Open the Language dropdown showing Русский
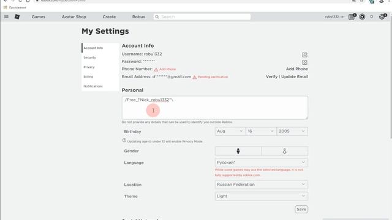 tap(262, 163)
